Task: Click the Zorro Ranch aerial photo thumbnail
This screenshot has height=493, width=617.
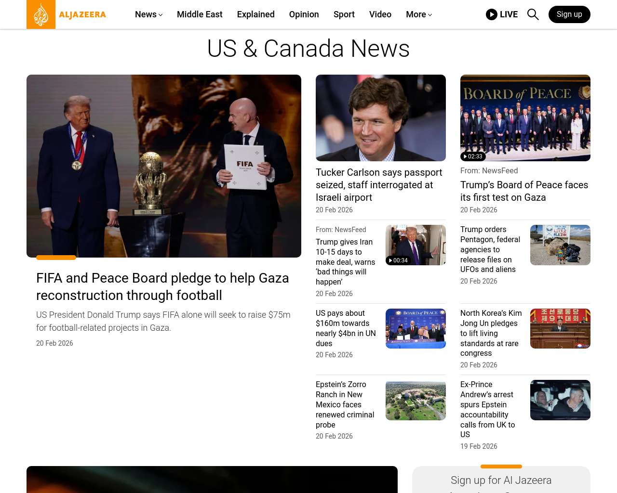Action: (416, 400)
